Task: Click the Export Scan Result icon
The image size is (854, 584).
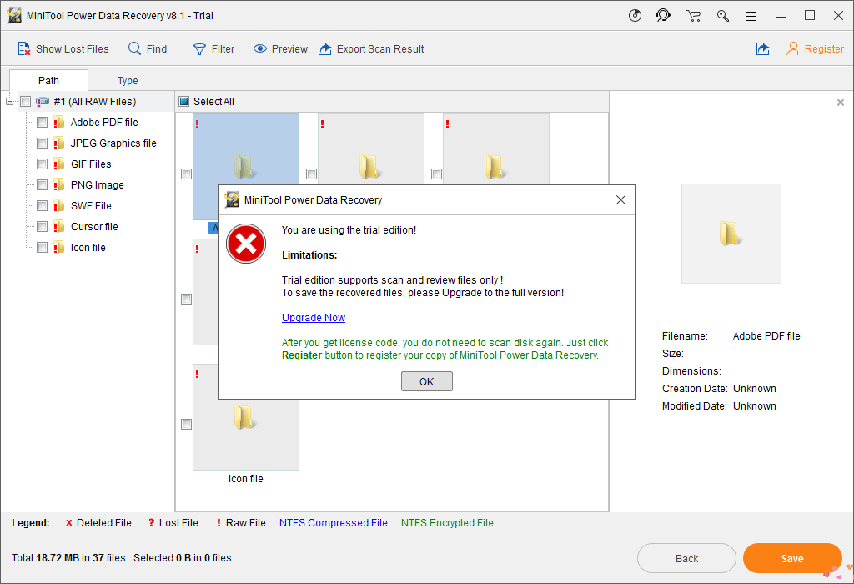Action: [x=324, y=49]
